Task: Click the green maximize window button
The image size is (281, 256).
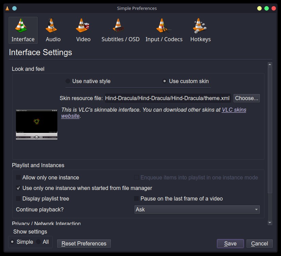Action: point(266,8)
